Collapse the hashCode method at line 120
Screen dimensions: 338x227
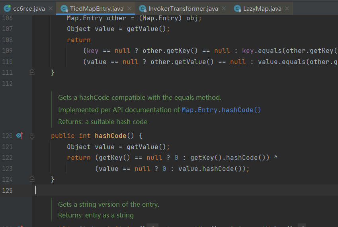[x=32, y=136]
